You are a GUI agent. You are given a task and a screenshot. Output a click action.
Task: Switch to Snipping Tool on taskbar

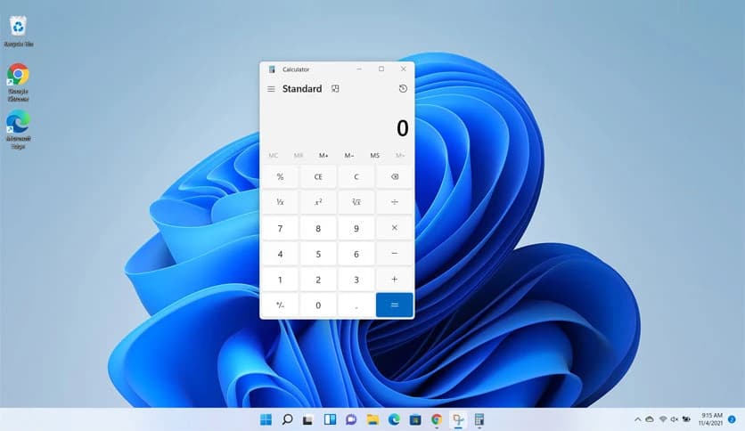(x=458, y=419)
